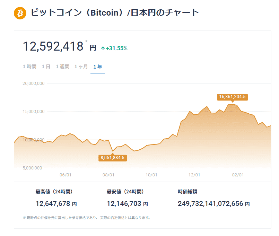Click the 16,361,204.5 peak price marker
Viewport: 279px width, 236px height.
[x=232, y=97]
